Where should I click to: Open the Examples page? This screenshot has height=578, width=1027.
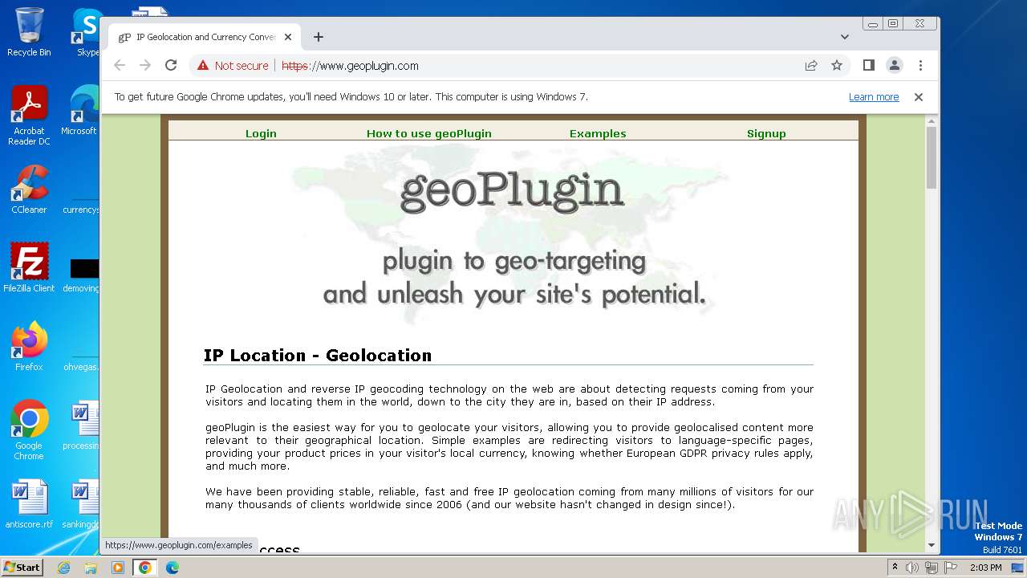[598, 133]
